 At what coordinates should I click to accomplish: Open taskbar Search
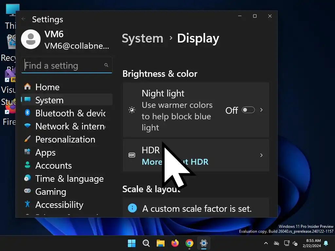click(146, 243)
